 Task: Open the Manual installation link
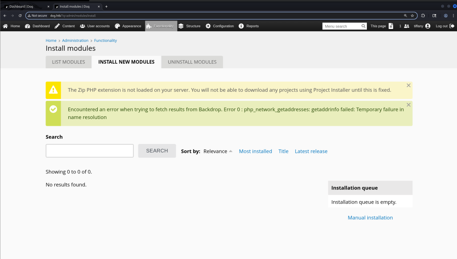[370, 218]
